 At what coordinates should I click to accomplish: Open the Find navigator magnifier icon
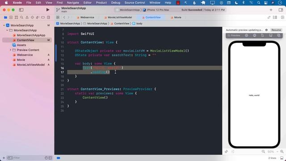coord(22,17)
